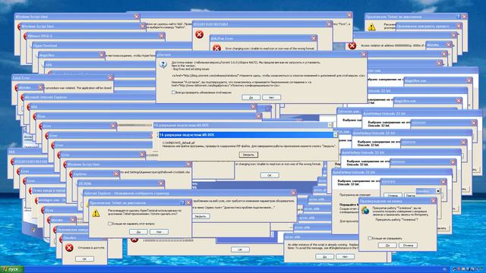Tick the update check box in the uTorrent dialog

pos(174,93)
